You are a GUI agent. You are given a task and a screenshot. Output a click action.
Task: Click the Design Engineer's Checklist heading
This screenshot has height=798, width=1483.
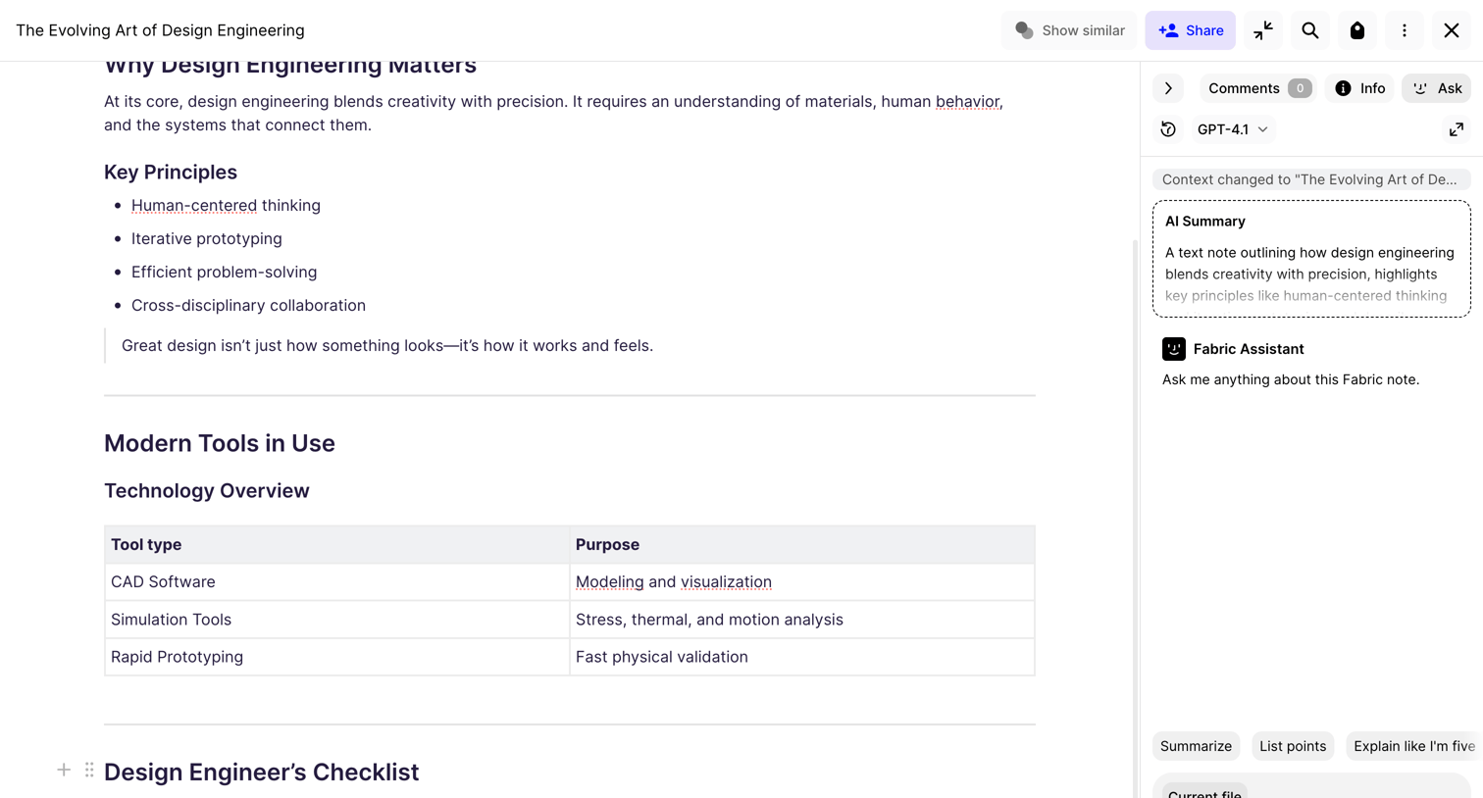click(262, 773)
